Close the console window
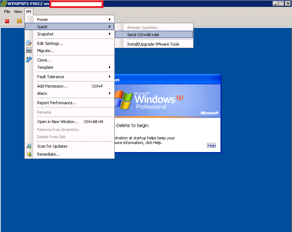This screenshot has width=292, height=232. (x=288, y=4)
